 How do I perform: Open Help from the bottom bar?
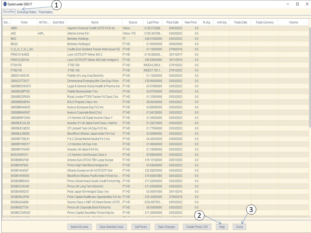click(222, 227)
